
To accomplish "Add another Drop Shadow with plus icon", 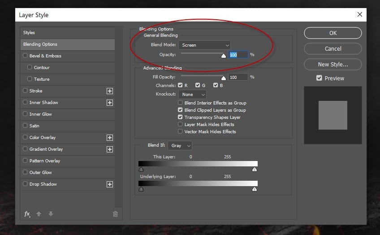I will point(109,184).
